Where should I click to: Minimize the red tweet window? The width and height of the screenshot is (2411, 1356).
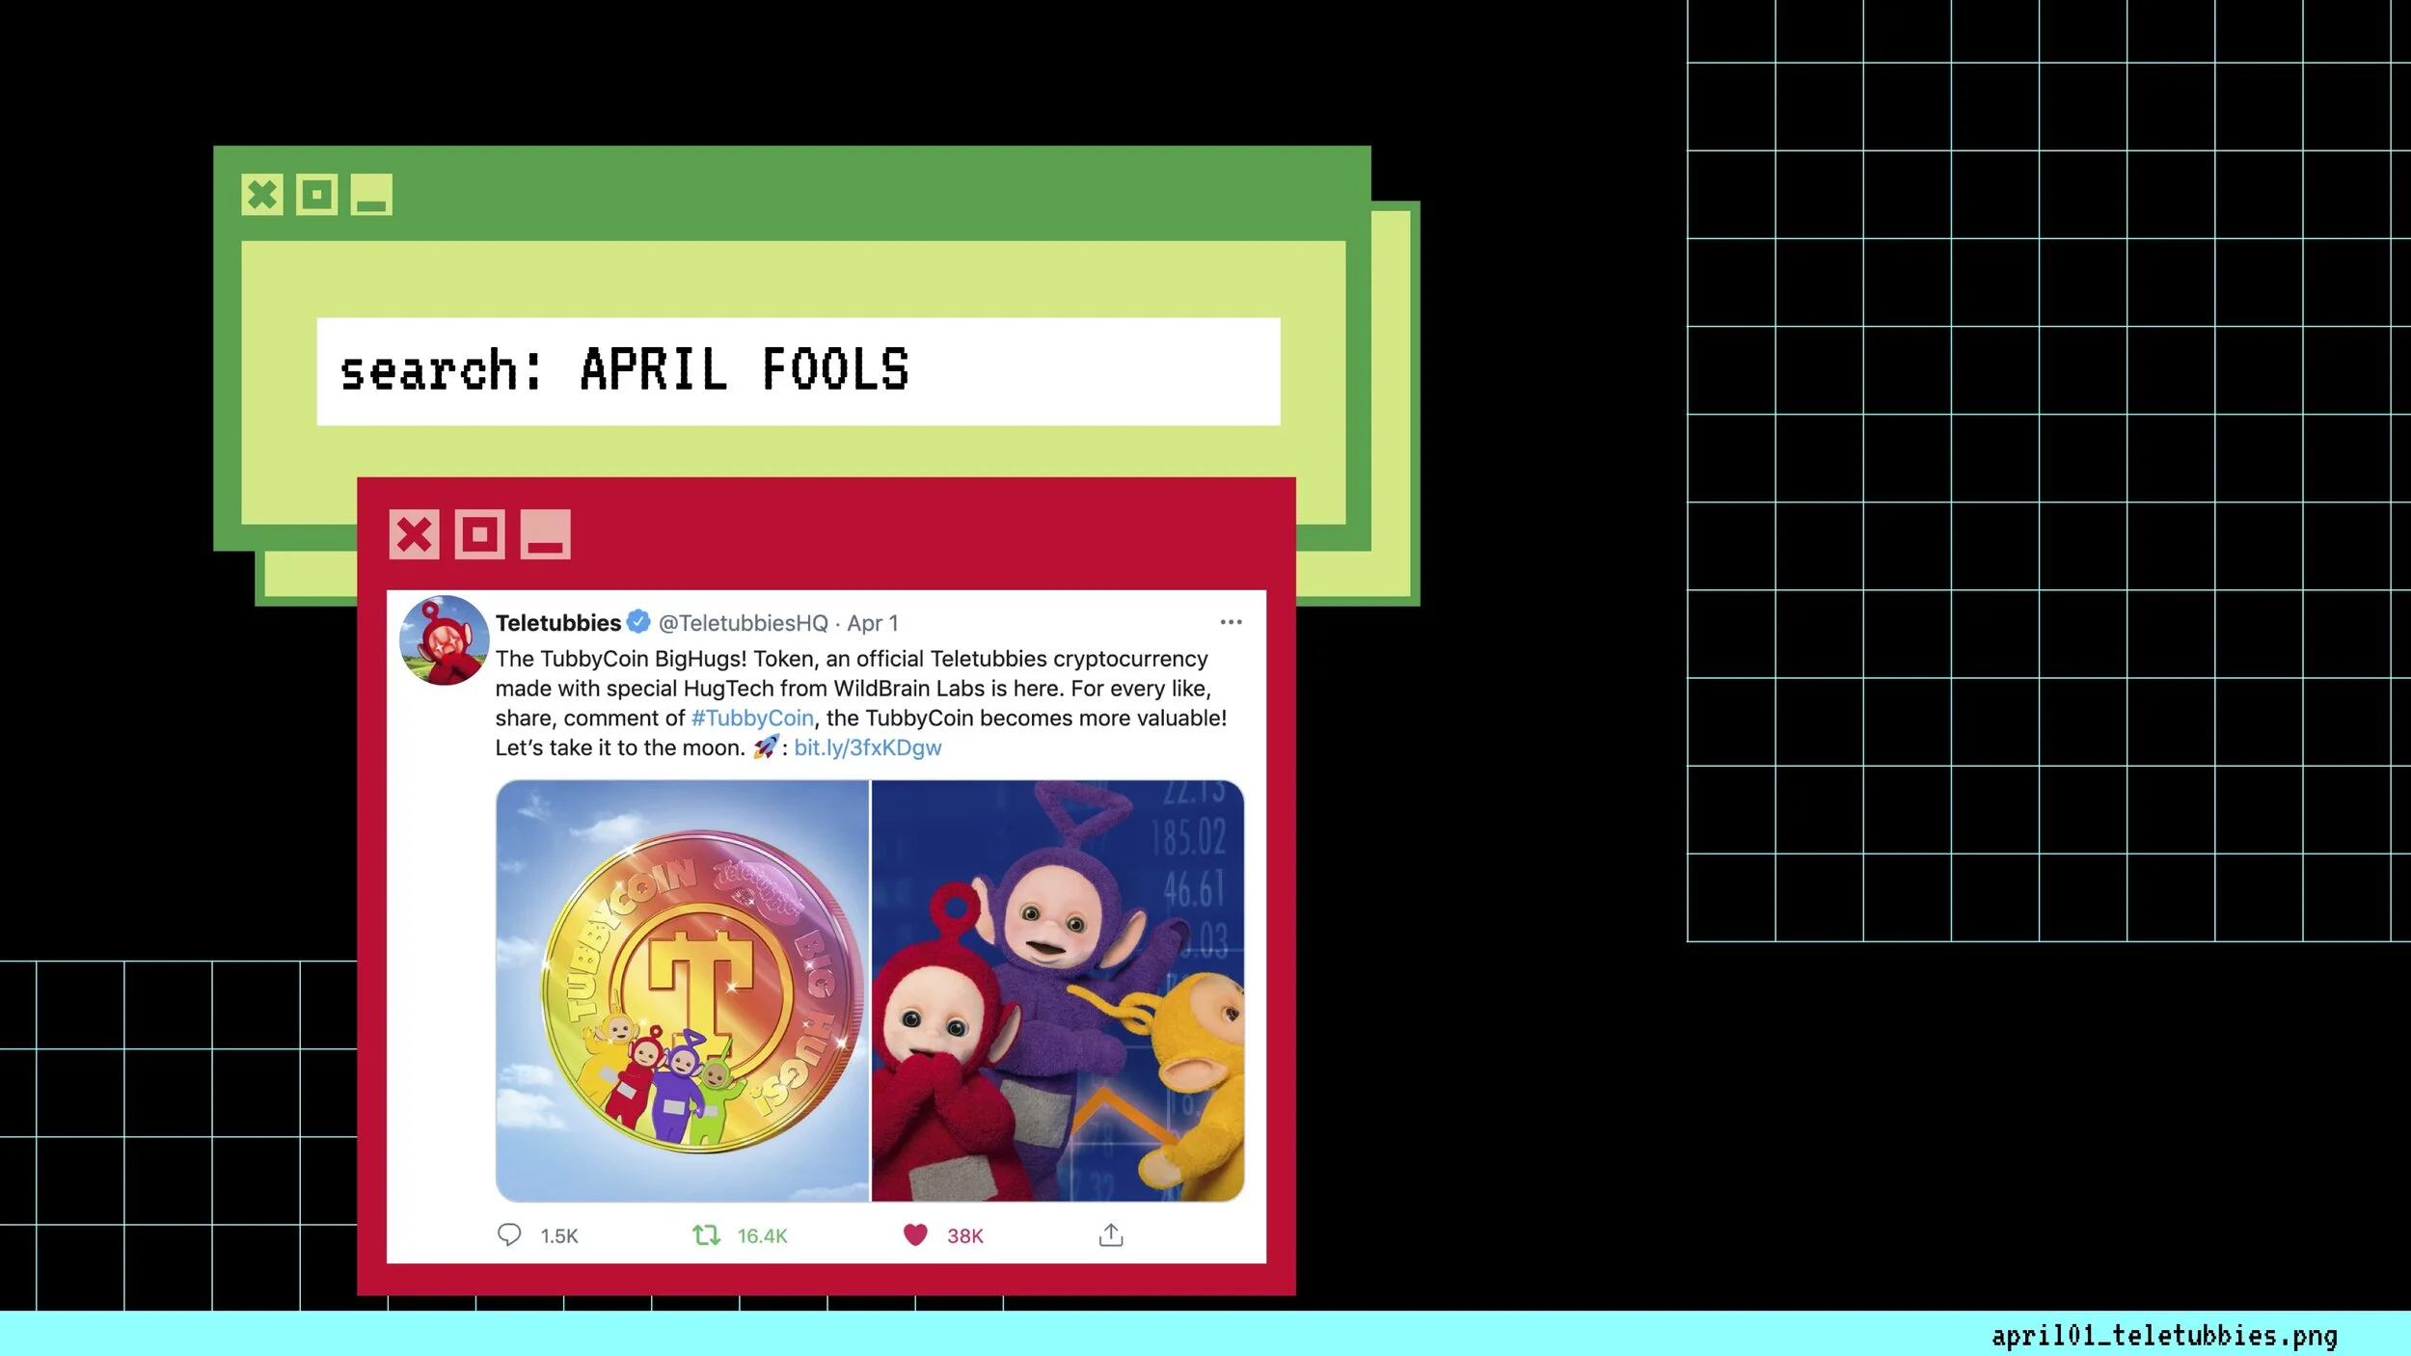pos(545,534)
